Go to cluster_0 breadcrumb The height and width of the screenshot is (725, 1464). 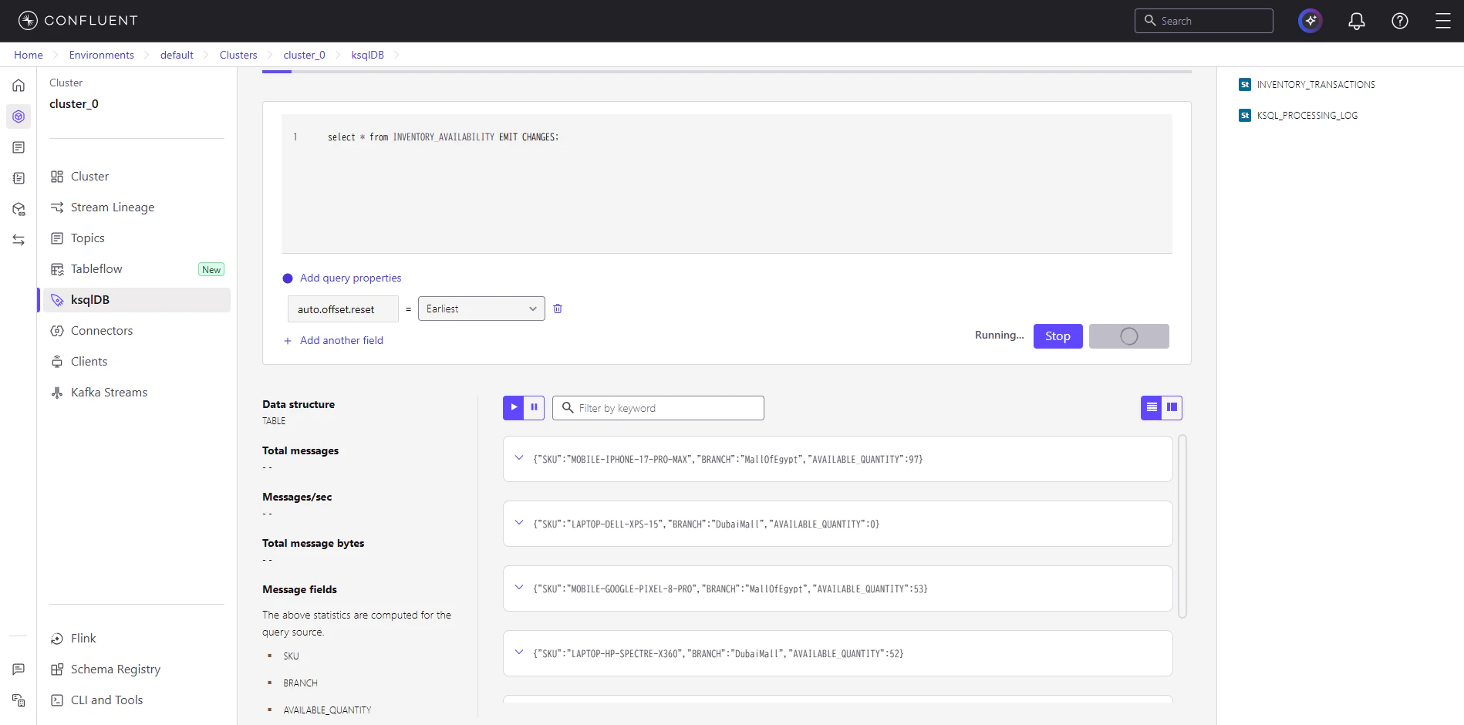click(x=304, y=55)
